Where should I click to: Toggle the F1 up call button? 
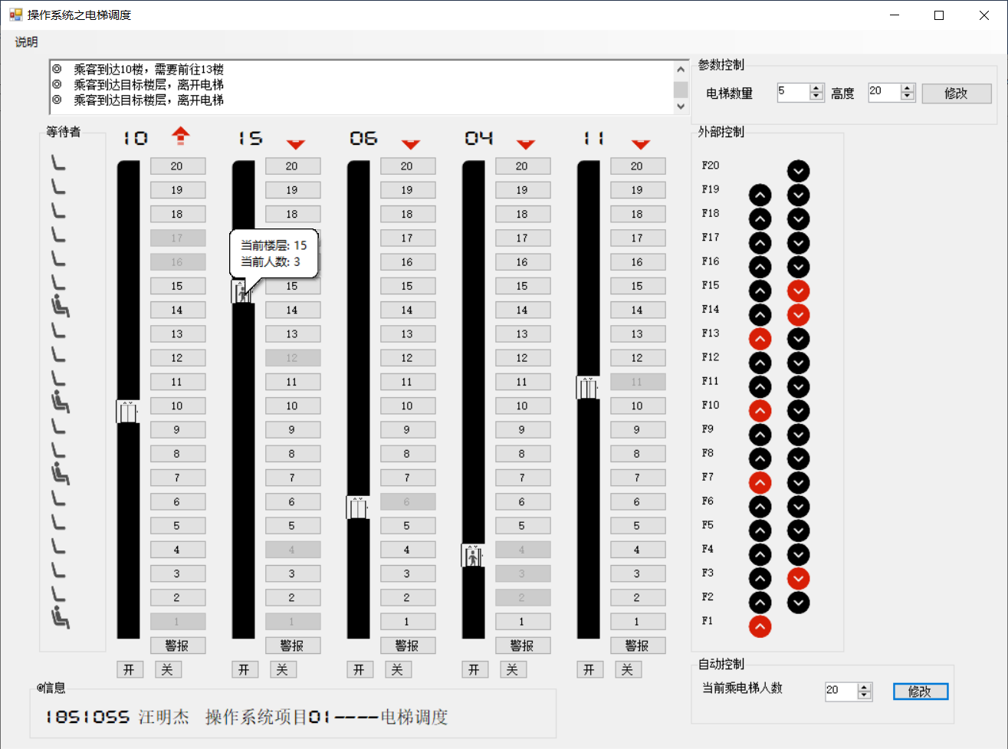(760, 626)
